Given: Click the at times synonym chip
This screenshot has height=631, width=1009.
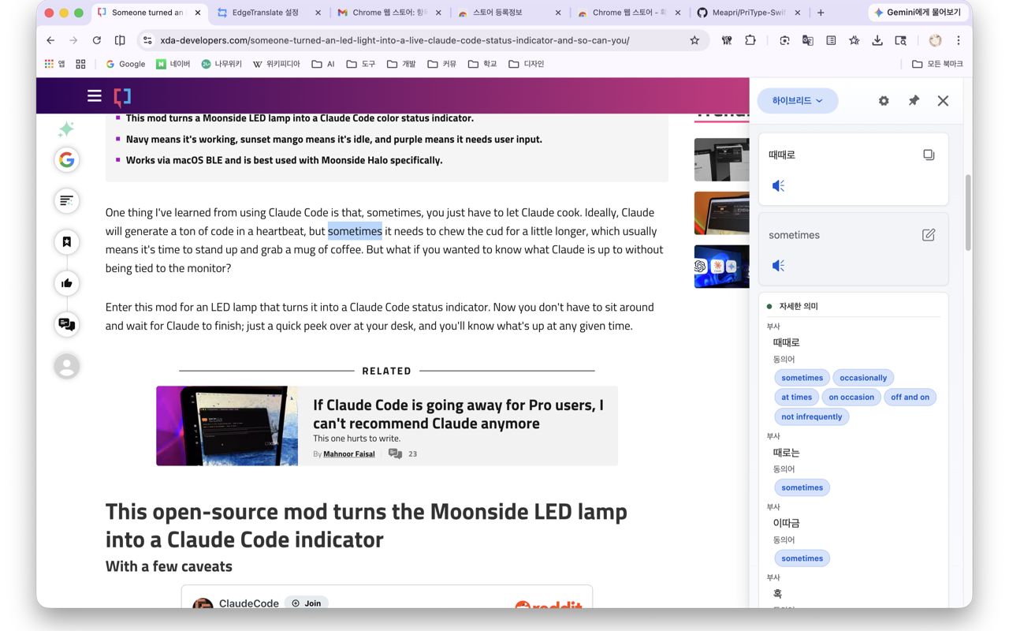Looking at the screenshot, I should pos(796,397).
